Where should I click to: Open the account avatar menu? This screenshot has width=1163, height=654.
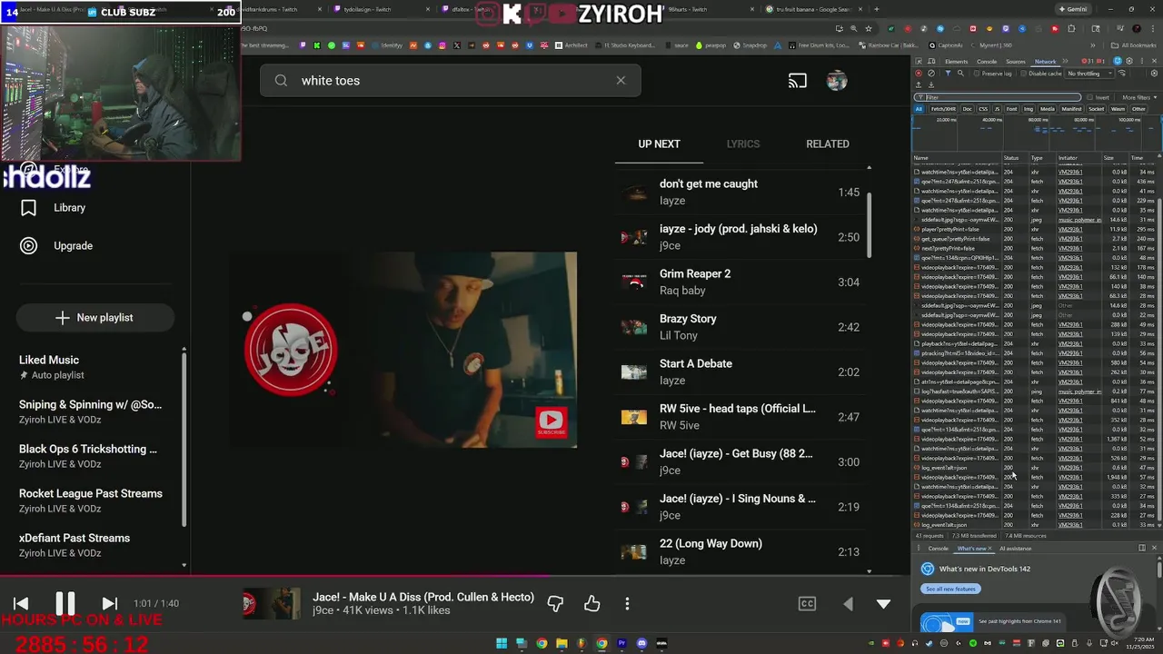[x=837, y=81]
